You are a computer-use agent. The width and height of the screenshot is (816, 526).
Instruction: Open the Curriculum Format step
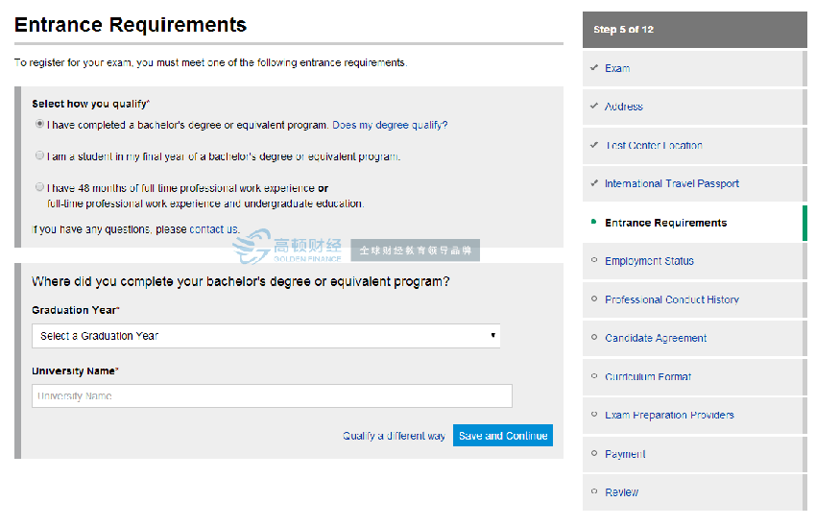647,377
